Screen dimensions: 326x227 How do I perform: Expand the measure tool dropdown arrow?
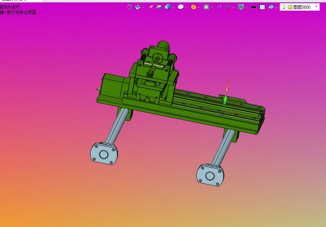point(233,8)
